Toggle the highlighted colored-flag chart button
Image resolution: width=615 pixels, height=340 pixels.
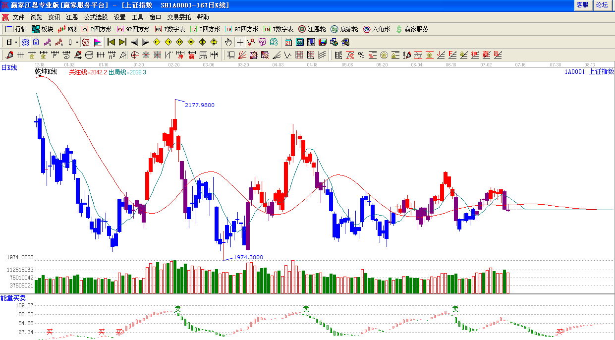(98, 42)
